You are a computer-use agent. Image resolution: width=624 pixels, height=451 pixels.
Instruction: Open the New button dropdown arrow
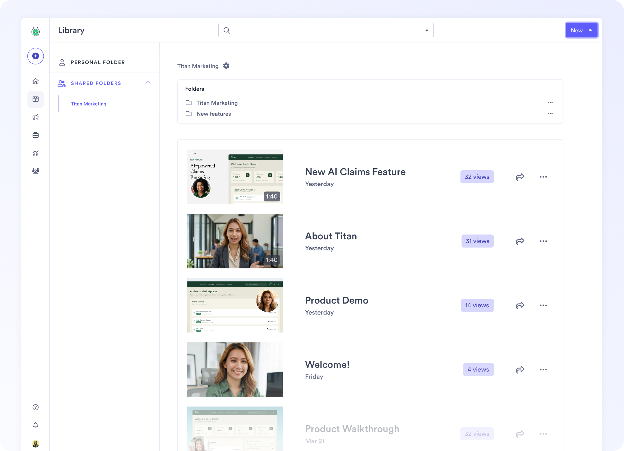tap(590, 30)
